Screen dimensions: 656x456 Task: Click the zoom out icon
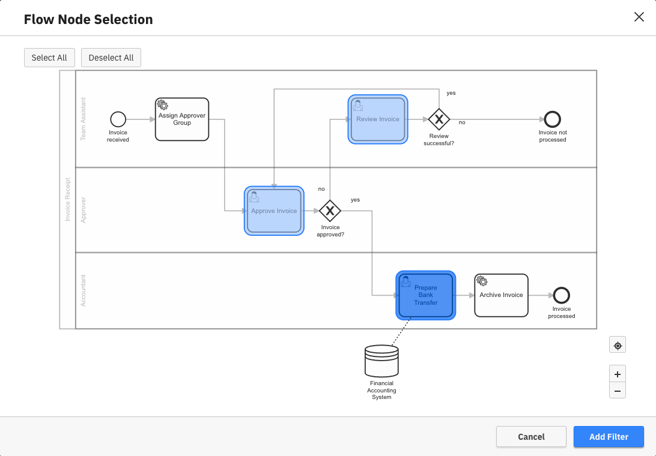618,390
